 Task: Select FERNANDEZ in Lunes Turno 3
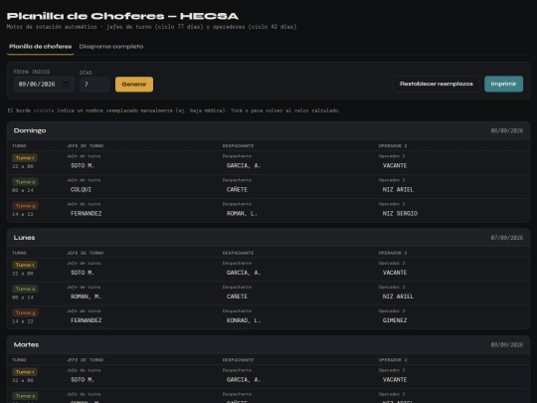pyautogui.click(x=86, y=320)
